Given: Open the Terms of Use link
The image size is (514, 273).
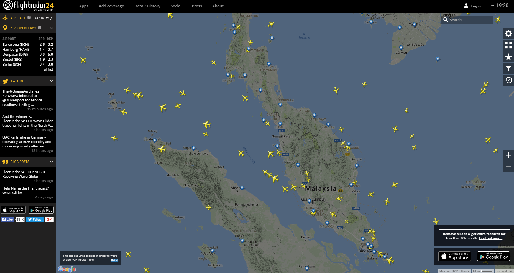Looking at the screenshot, I should [x=504, y=271].
